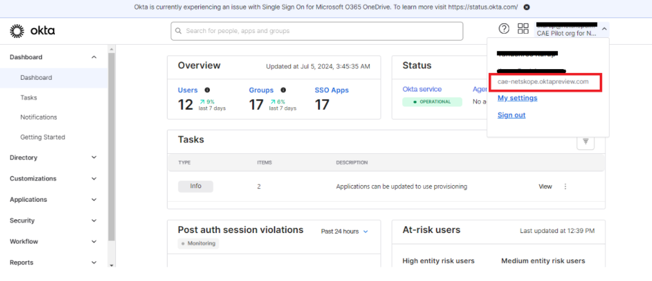
Task: Click the Monitoring badge
Action: [199, 244]
